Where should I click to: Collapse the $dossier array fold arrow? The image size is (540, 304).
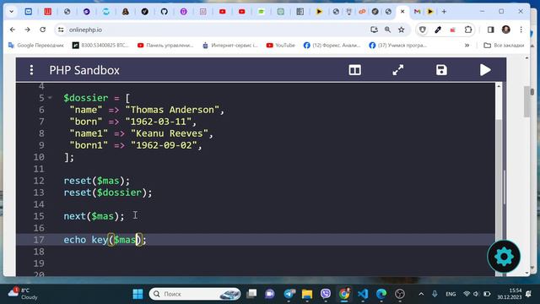click(x=50, y=98)
